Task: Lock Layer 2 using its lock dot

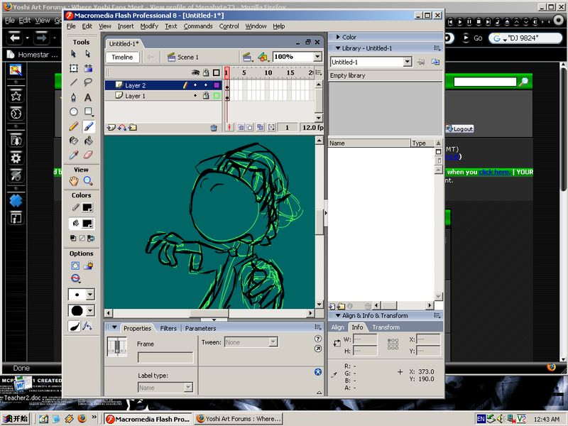Action: 206,85
